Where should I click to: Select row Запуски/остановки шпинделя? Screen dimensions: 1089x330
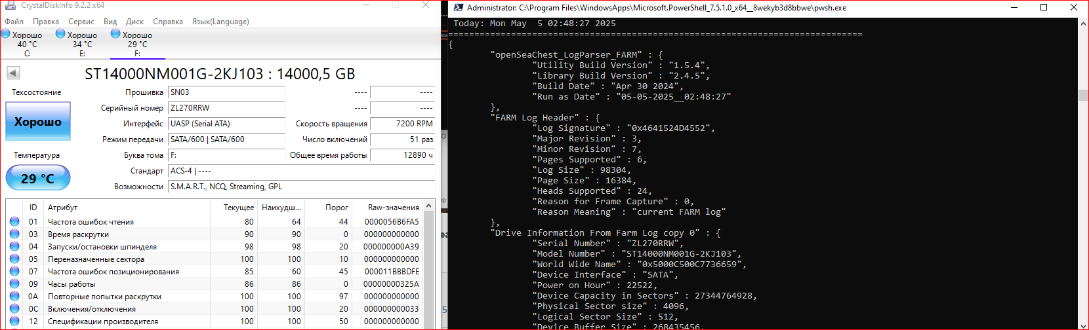(215, 247)
